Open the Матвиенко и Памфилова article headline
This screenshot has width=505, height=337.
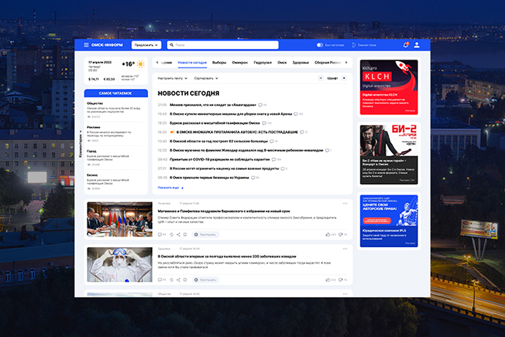tap(224, 211)
